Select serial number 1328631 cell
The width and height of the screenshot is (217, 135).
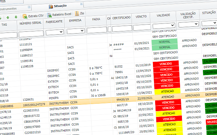pos(28,99)
